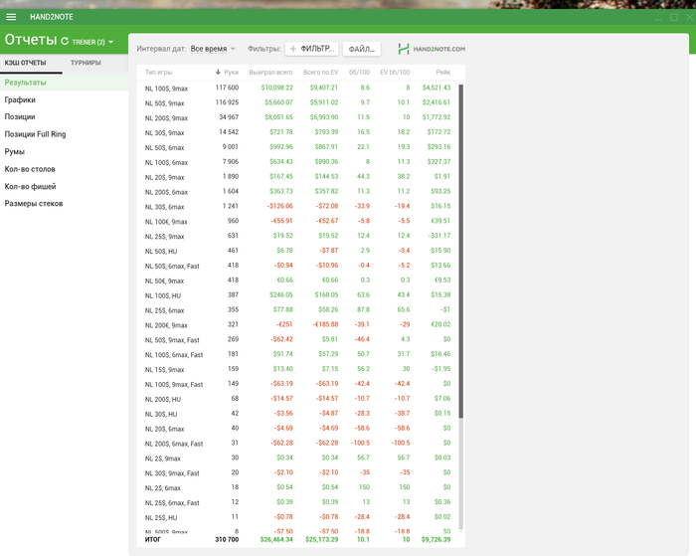Click the results table vertical scrollbar

[x=460, y=251]
